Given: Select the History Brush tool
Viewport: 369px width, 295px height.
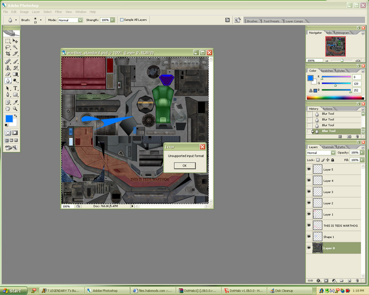Looking at the screenshot, I should tap(15, 68).
